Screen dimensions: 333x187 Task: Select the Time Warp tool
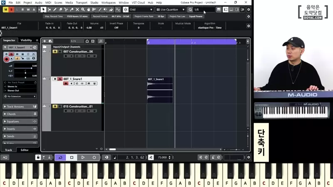pos(94,10)
